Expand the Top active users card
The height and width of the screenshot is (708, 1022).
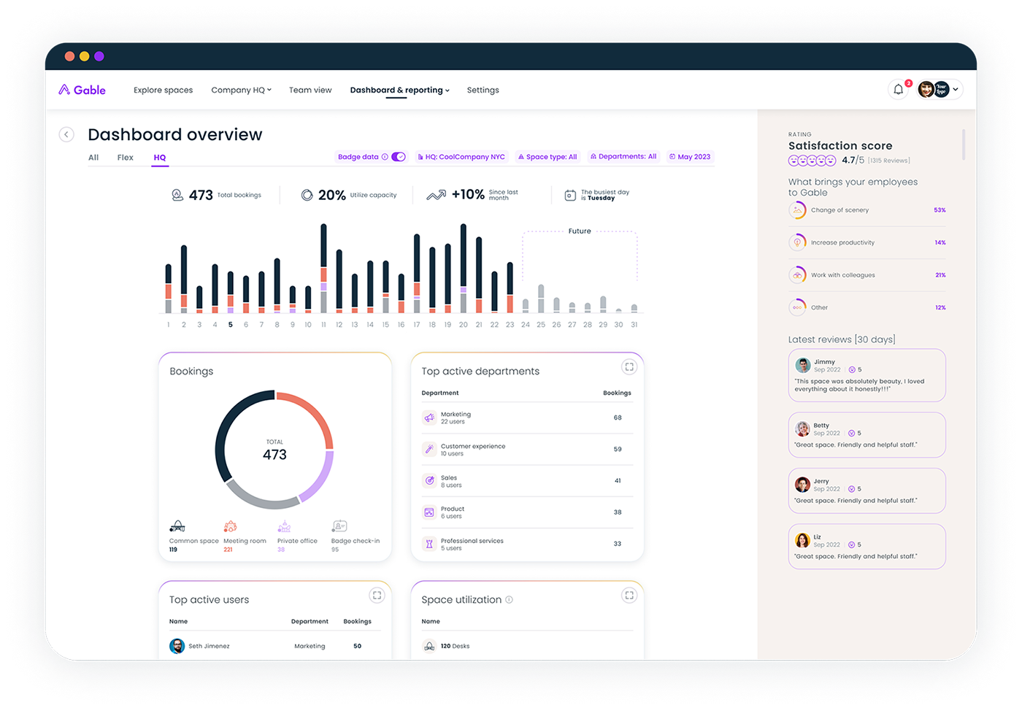click(377, 596)
